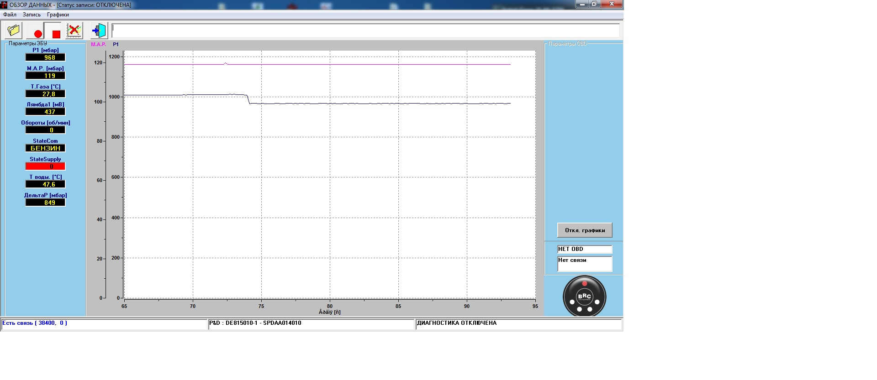Click the P1 value 968

45,57
